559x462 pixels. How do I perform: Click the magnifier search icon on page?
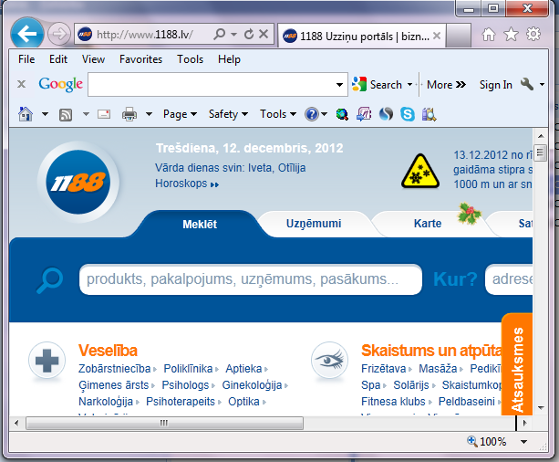pos(48,279)
